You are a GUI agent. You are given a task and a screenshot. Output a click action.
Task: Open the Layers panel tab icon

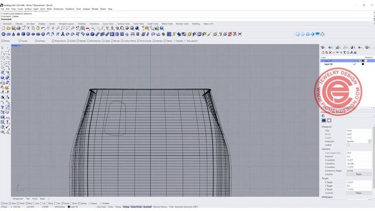click(323, 47)
